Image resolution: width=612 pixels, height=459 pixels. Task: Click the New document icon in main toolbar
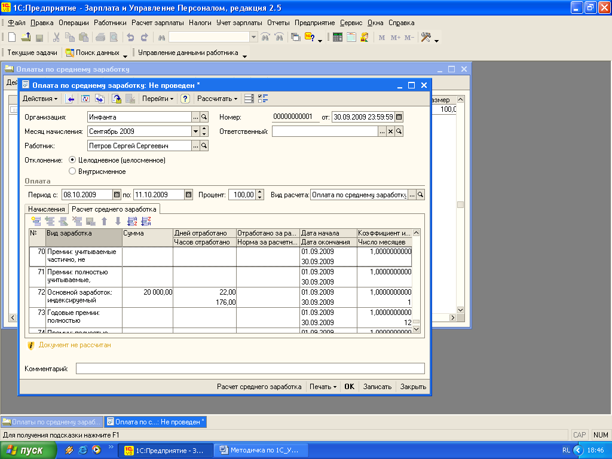12,37
